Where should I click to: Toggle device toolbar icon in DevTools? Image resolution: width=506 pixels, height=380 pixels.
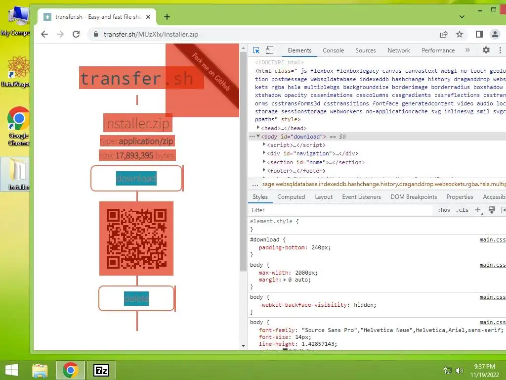point(269,50)
